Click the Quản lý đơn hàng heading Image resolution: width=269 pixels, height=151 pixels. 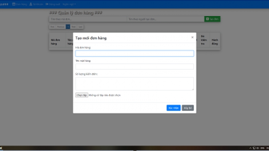(75, 13)
